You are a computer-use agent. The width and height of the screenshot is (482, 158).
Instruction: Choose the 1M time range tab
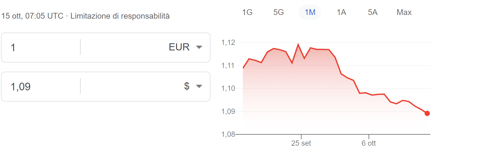click(310, 12)
